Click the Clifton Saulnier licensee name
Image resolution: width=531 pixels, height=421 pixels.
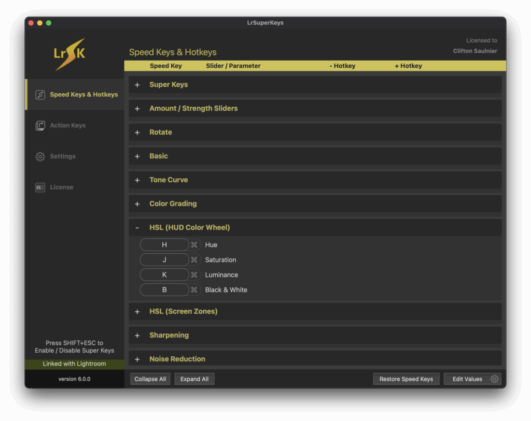point(475,51)
